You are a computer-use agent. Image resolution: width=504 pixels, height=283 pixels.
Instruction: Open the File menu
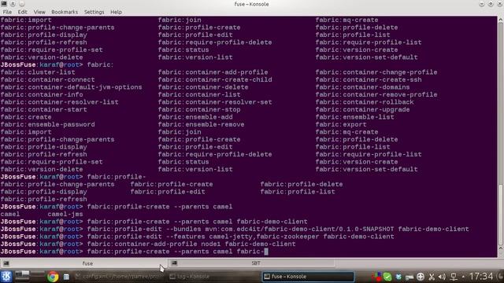7,12
